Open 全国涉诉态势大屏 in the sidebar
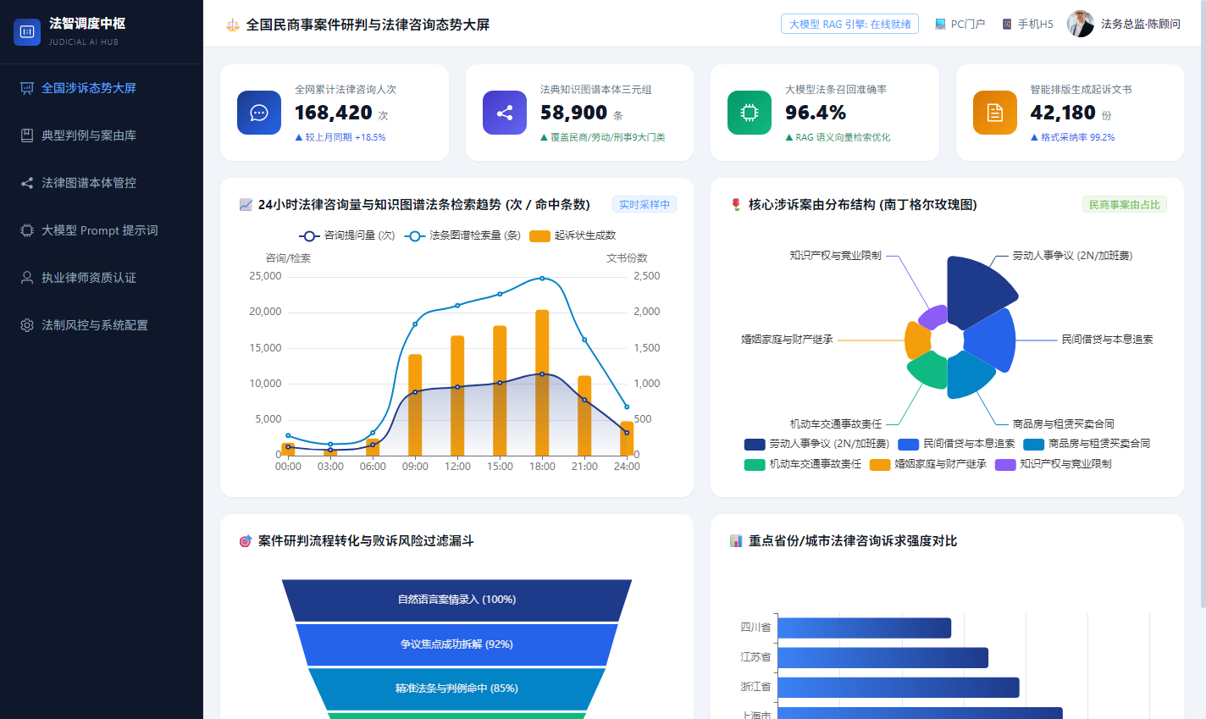This screenshot has width=1206, height=719. (102, 88)
